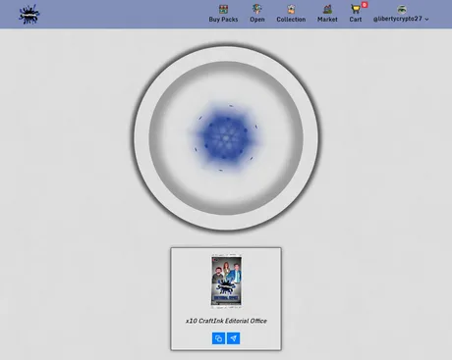The width and height of the screenshot is (452, 360).
Task: Click the Open pack icon
Action: point(257,9)
